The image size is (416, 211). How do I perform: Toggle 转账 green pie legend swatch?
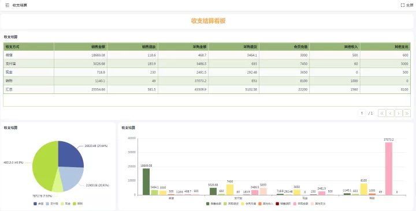coord(75,204)
